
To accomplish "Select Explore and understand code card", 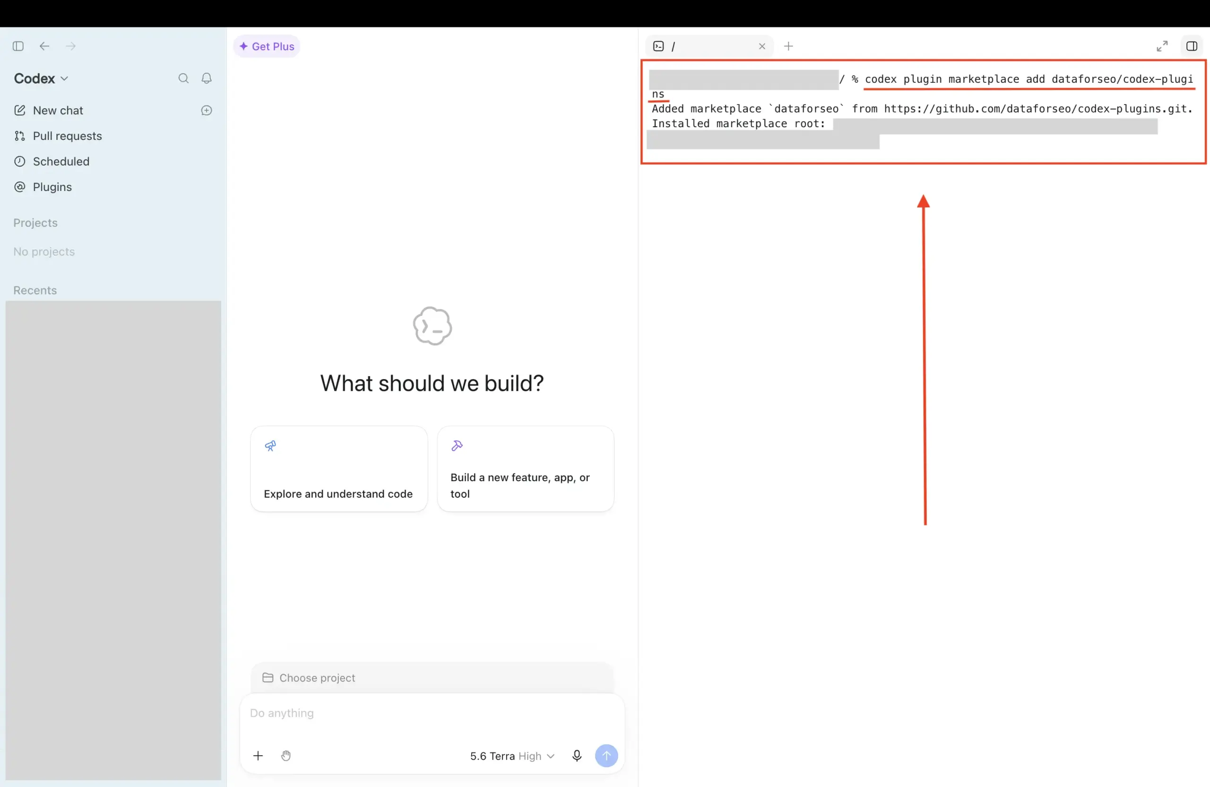I will 338,469.
